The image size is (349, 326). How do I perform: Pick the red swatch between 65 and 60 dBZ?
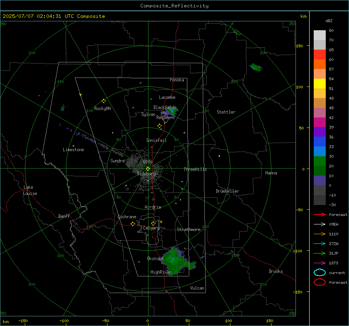(x=320, y=55)
